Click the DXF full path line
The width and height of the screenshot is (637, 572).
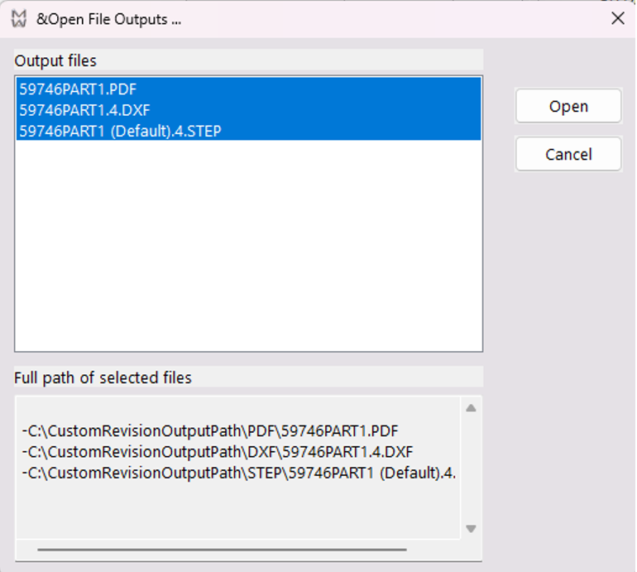218,452
